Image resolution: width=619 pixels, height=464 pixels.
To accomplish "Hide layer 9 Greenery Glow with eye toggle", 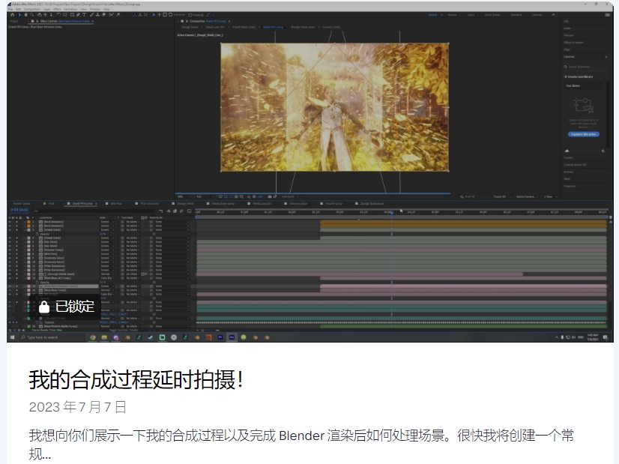I will pyautogui.click(x=10, y=258).
